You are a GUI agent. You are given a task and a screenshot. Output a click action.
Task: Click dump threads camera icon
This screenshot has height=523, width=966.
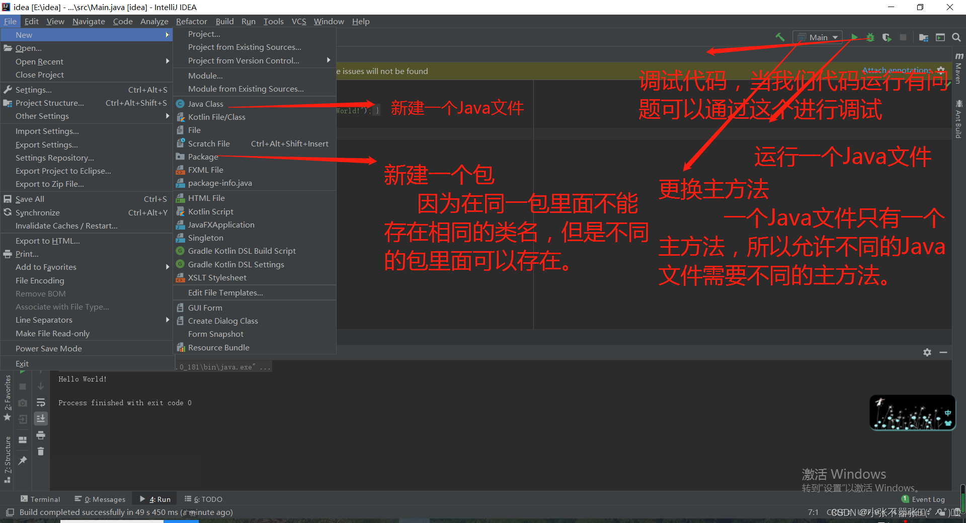click(x=23, y=403)
